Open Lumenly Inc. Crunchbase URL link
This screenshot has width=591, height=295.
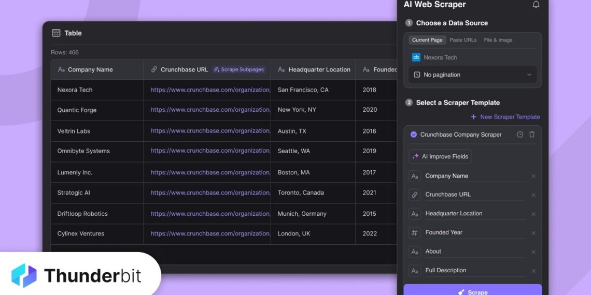click(x=210, y=172)
